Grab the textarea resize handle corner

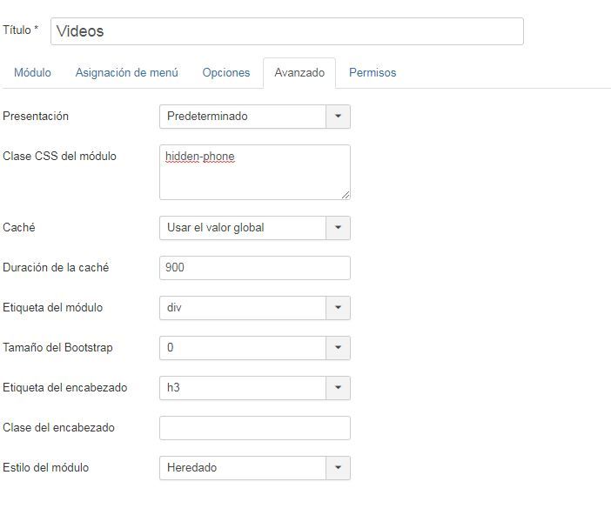pos(346,195)
